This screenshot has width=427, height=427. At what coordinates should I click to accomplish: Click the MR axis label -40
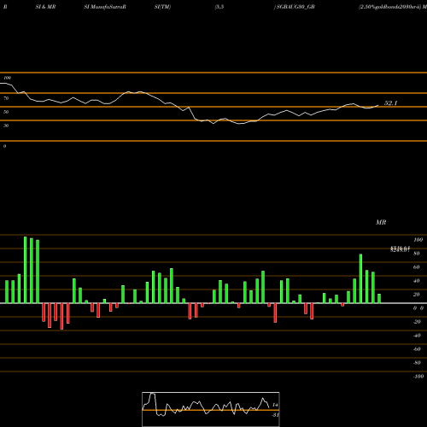click(x=417, y=336)
